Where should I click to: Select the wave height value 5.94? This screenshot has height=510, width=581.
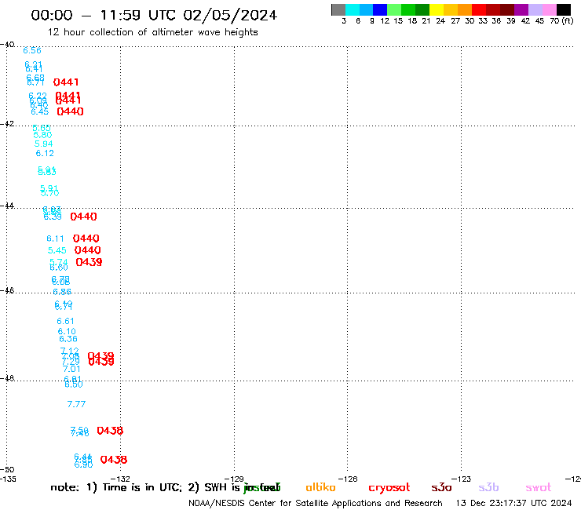click(x=44, y=144)
